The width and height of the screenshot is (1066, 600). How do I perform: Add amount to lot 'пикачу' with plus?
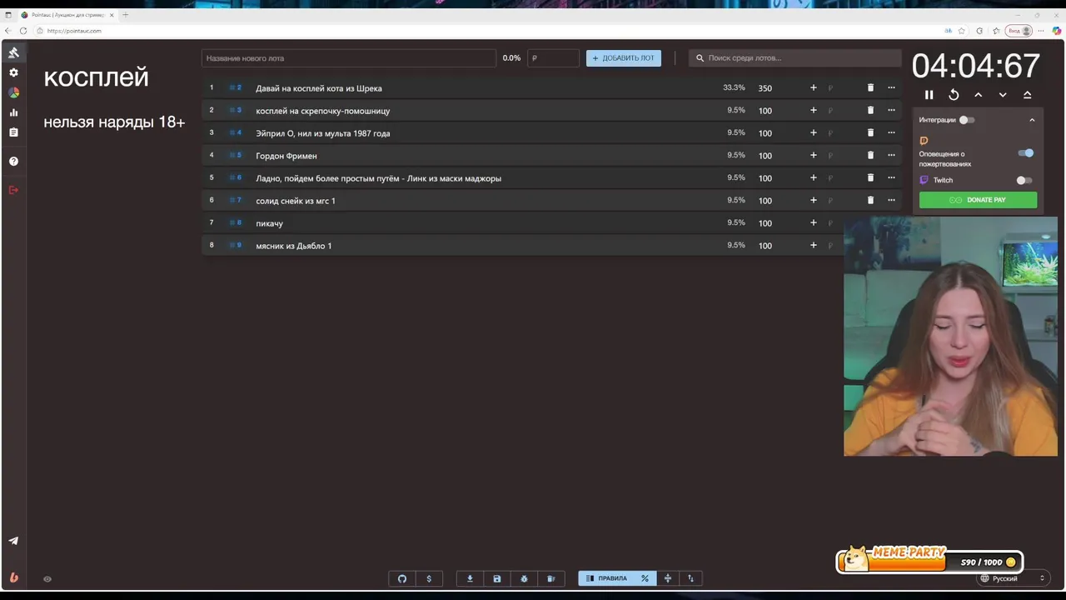(x=814, y=222)
